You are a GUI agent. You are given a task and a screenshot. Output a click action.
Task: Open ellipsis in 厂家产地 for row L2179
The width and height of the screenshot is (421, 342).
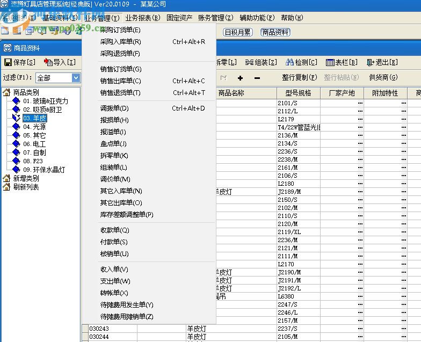[360, 119]
